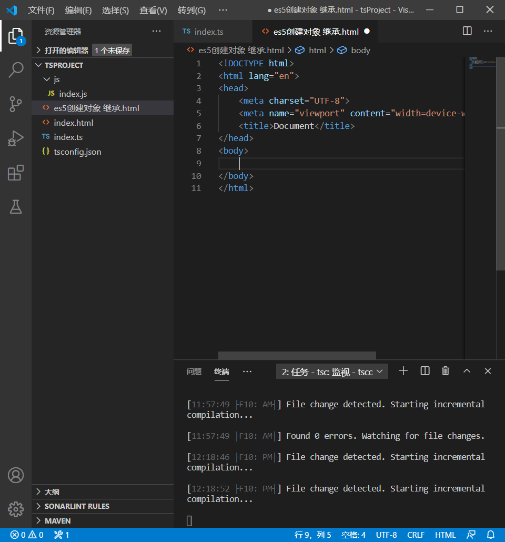Click es5创建对象 继承.html breadcrumb
The image size is (505, 542).
click(x=241, y=51)
